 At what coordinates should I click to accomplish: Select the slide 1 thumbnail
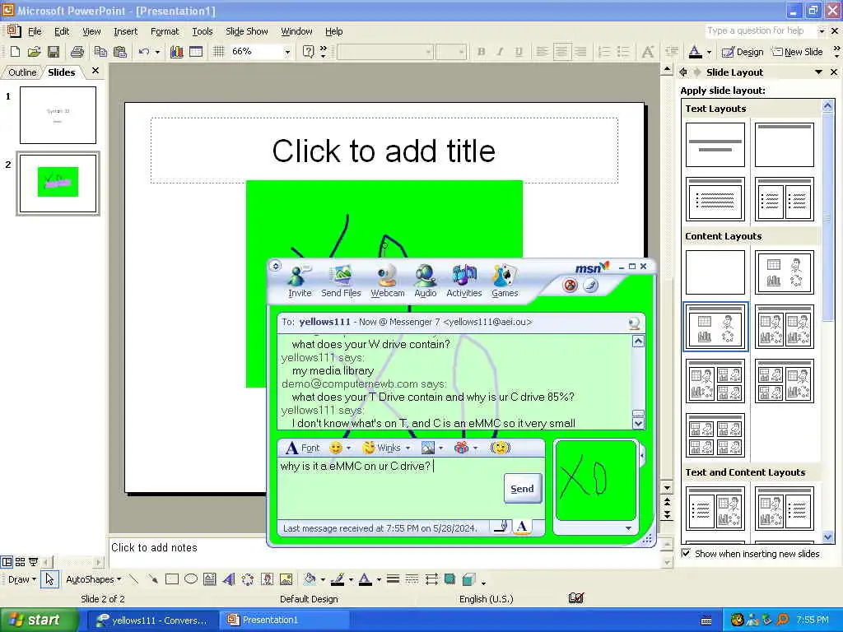[x=58, y=115]
